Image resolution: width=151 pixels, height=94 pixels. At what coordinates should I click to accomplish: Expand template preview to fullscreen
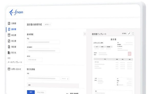pyautogui.click(x=133, y=33)
